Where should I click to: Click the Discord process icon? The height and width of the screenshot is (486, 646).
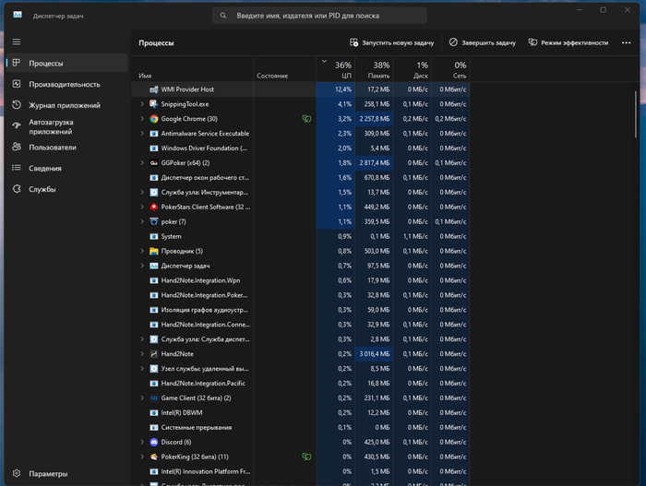[x=154, y=443]
